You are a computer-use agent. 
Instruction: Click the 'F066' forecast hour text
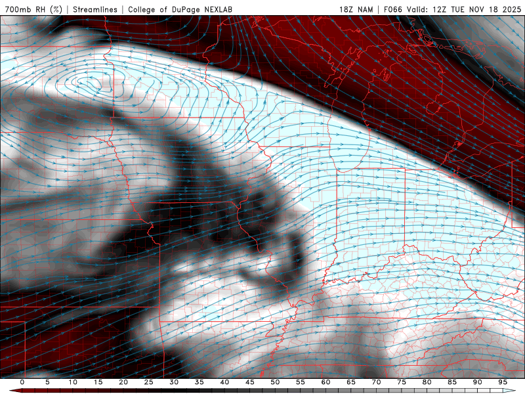(x=392, y=9)
